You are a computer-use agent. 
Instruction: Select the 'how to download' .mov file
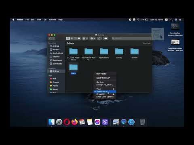pyautogui.click(x=175, y=45)
